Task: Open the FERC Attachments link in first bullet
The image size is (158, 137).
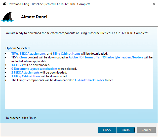Action: pos(33,54)
